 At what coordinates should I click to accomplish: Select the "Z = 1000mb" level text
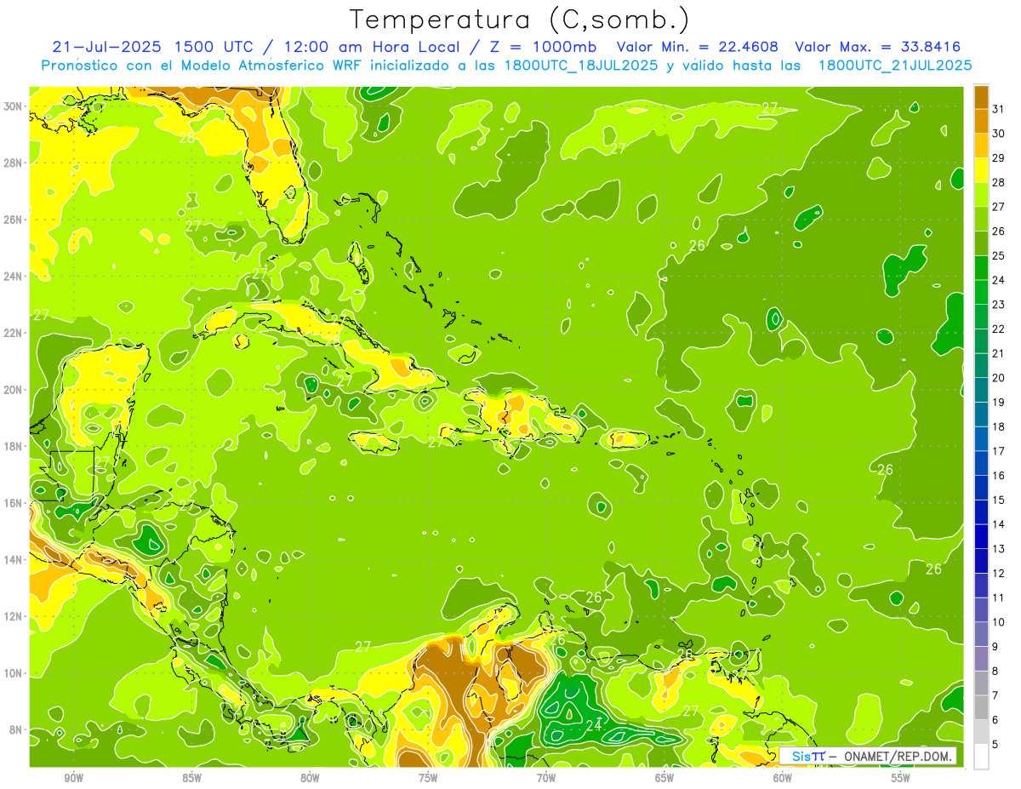[x=544, y=46]
